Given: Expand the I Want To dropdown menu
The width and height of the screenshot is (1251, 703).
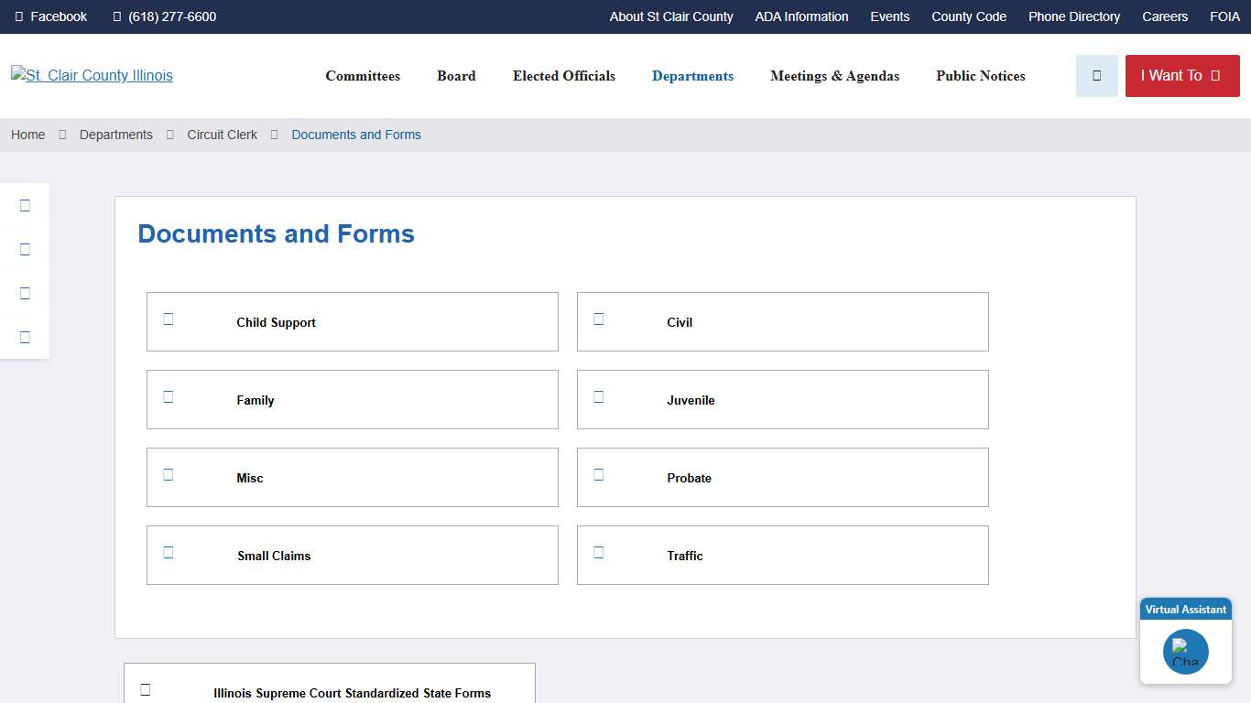Looking at the screenshot, I should tap(1182, 76).
